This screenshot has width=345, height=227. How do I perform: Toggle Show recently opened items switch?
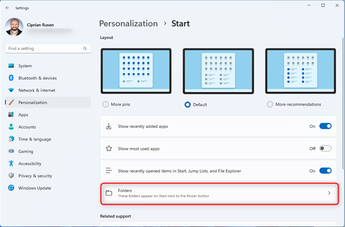tap(325, 171)
